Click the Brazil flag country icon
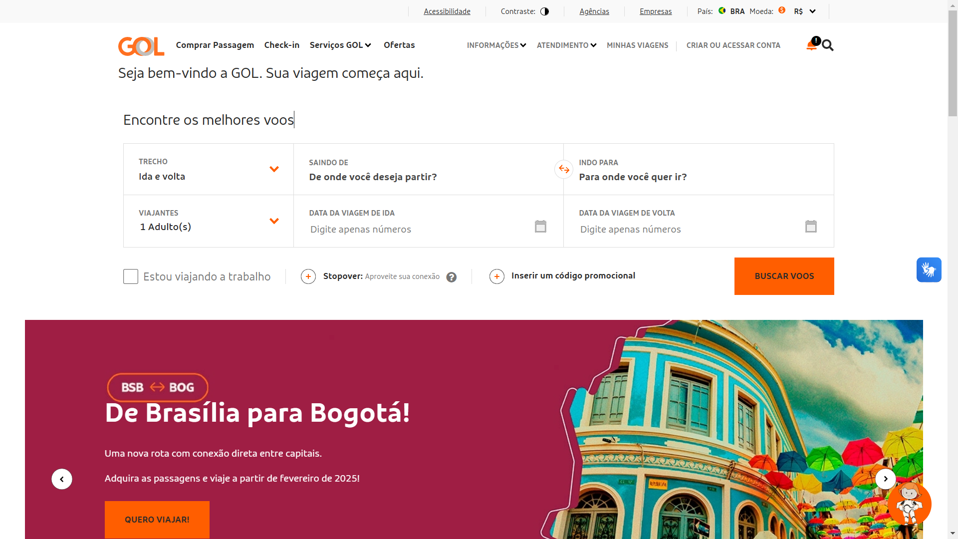 click(722, 10)
